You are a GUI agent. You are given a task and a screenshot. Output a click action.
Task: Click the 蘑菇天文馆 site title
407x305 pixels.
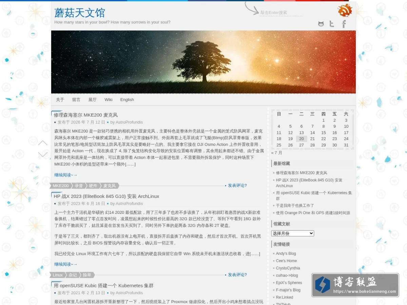(80, 13)
